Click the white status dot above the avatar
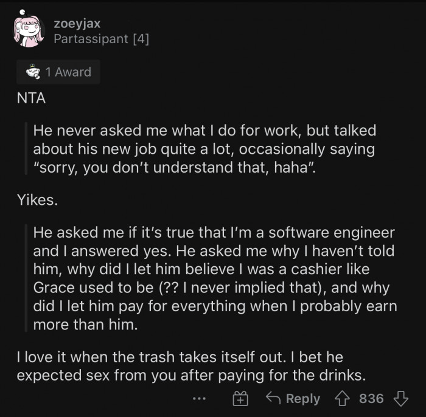 point(23,11)
